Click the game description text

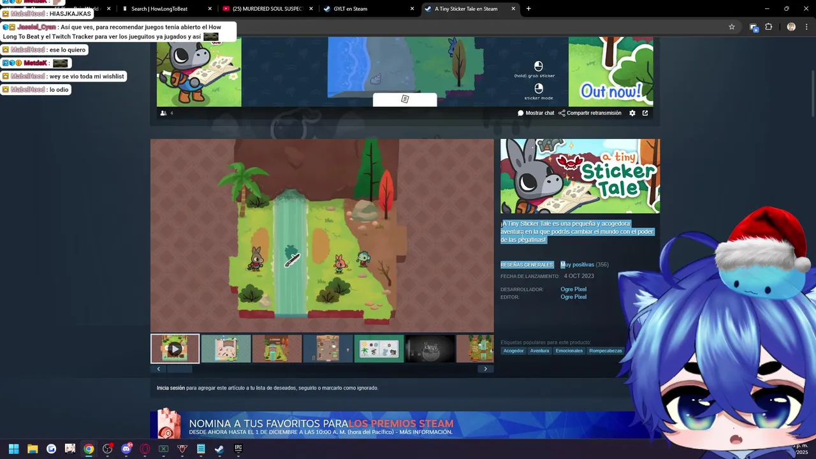[578, 231]
